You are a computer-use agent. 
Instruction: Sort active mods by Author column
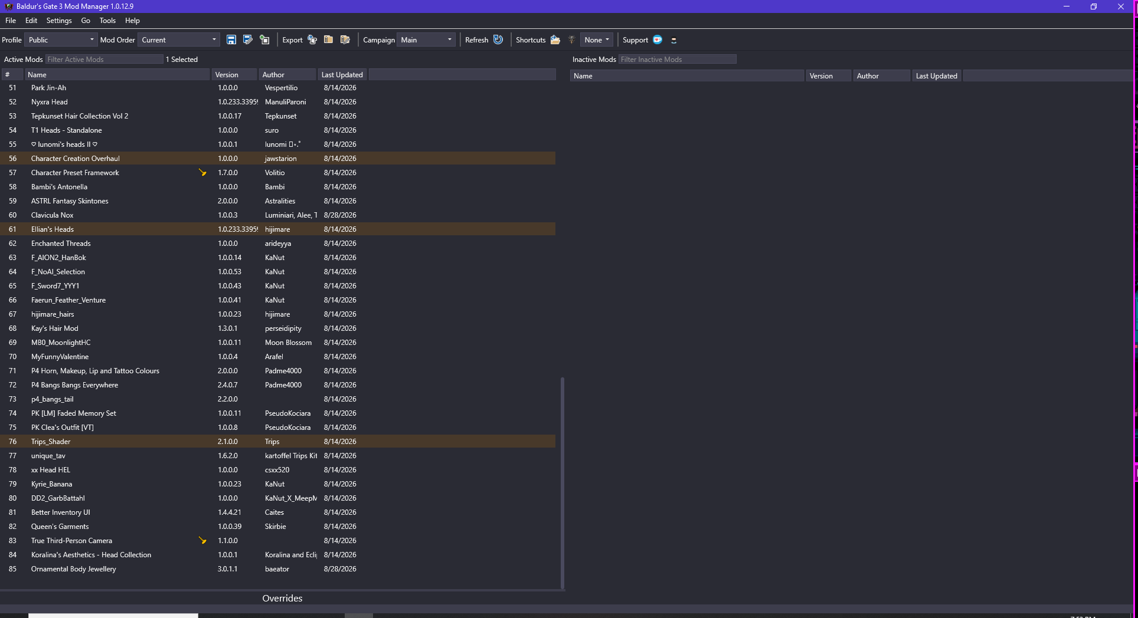tap(288, 74)
